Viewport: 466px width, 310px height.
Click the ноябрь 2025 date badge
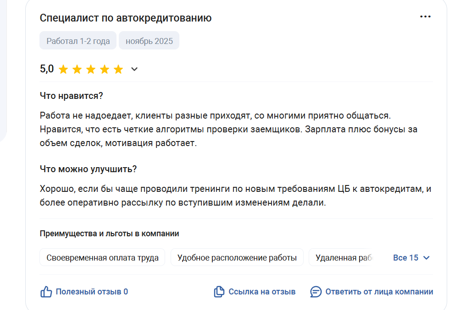point(149,41)
